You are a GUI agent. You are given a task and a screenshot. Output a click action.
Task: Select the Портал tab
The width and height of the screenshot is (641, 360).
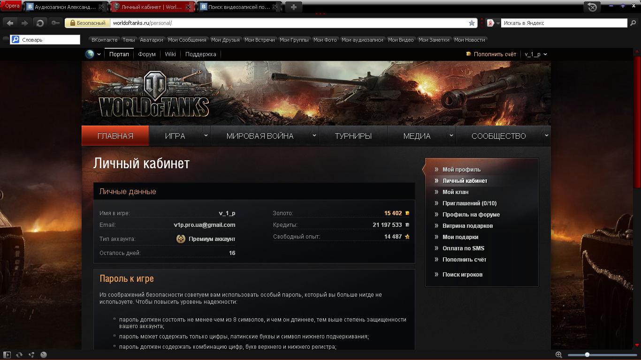(x=119, y=54)
